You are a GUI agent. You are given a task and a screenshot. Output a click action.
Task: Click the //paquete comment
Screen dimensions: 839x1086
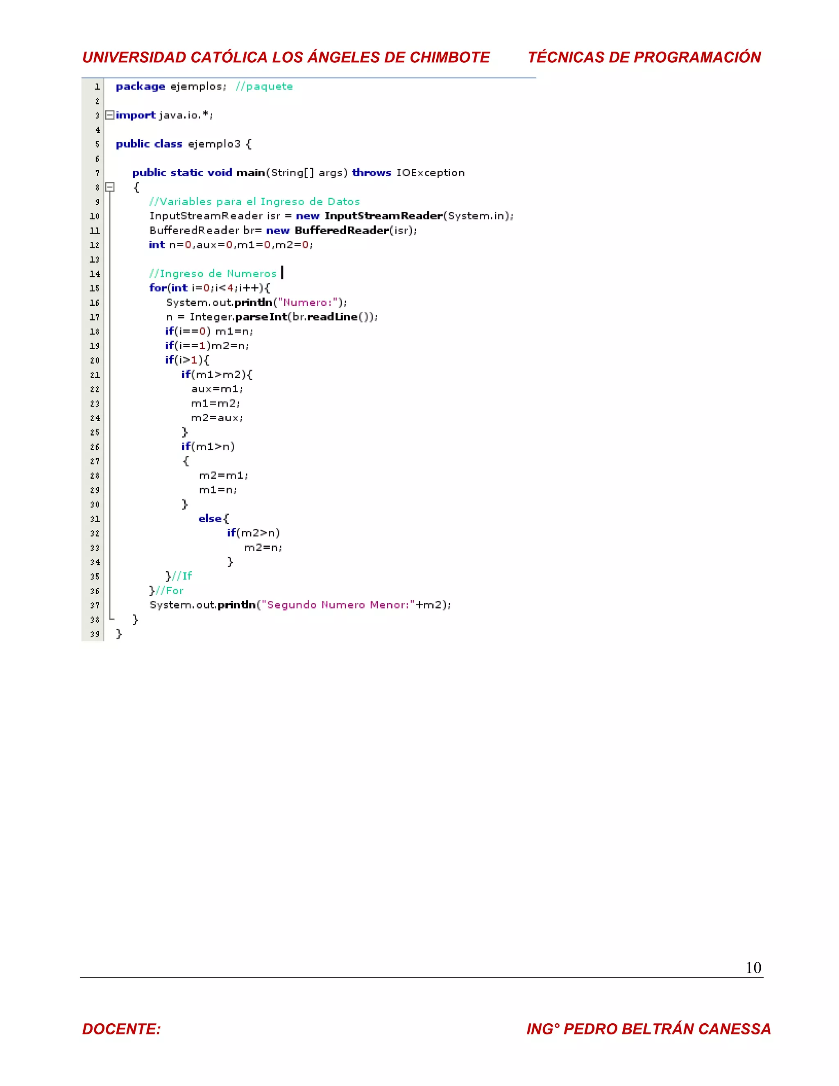[x=264, y=86]
